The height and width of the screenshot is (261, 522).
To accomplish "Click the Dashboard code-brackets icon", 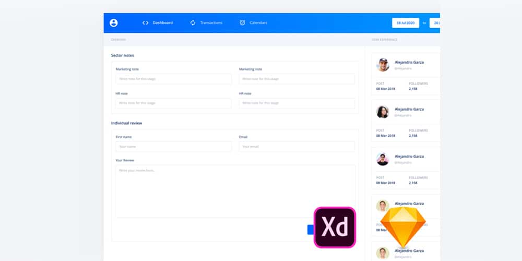I will [x=146, y=23].
